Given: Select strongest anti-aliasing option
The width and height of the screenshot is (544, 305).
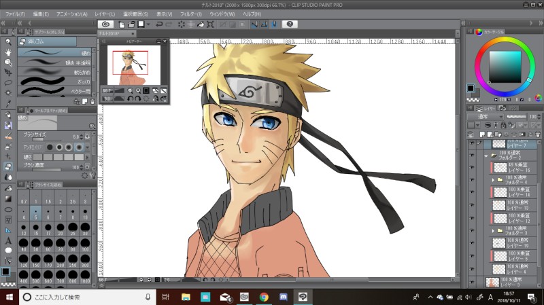Looking at the screenshot, I should (x=79, y=147).
